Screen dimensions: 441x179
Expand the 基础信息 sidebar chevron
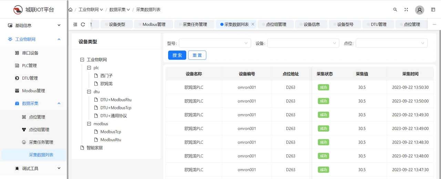point(59,25)
